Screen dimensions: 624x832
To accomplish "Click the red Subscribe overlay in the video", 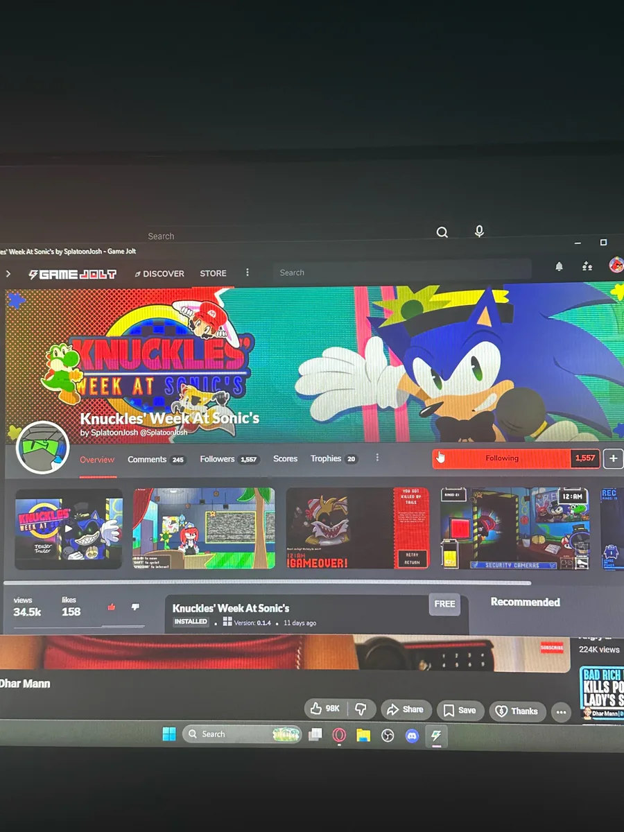I will (x=552, y=648).
